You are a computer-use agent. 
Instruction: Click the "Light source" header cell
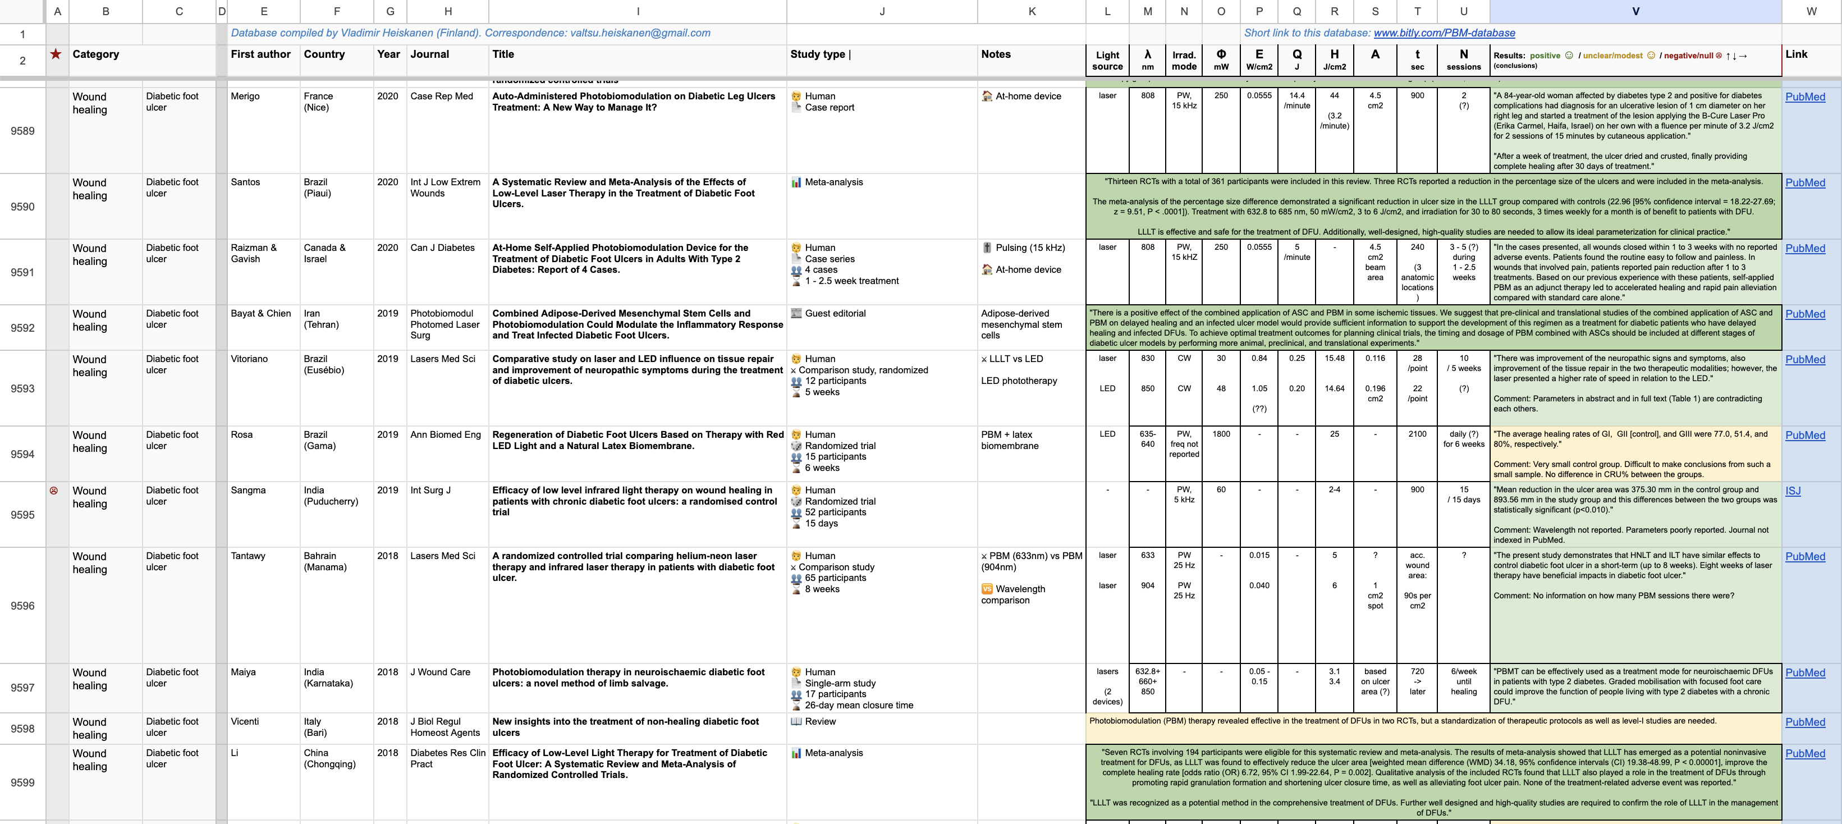(x=1108, y=61)
